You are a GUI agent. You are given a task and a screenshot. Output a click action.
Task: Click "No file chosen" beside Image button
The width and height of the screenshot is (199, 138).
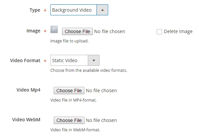tap(110, 31)
